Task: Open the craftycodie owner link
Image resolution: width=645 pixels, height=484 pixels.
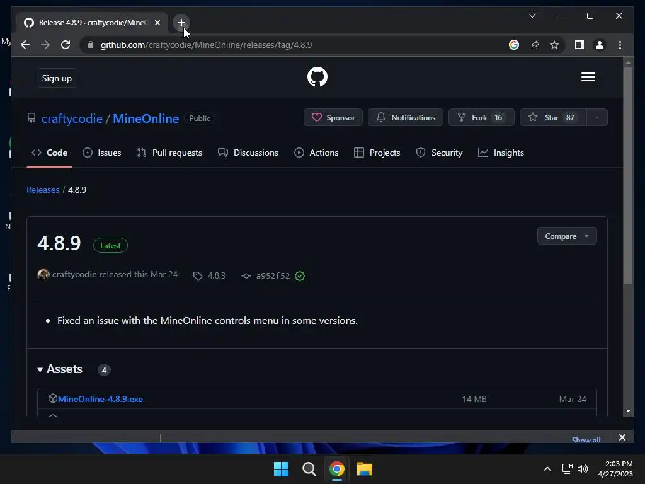Action: (x=72, y=118)
